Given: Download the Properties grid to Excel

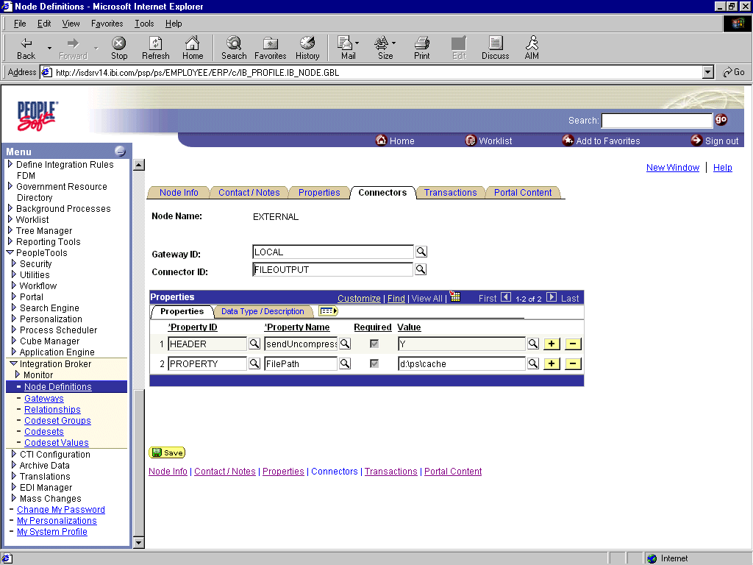Looking at the screenshot, I should coord(455,297).
